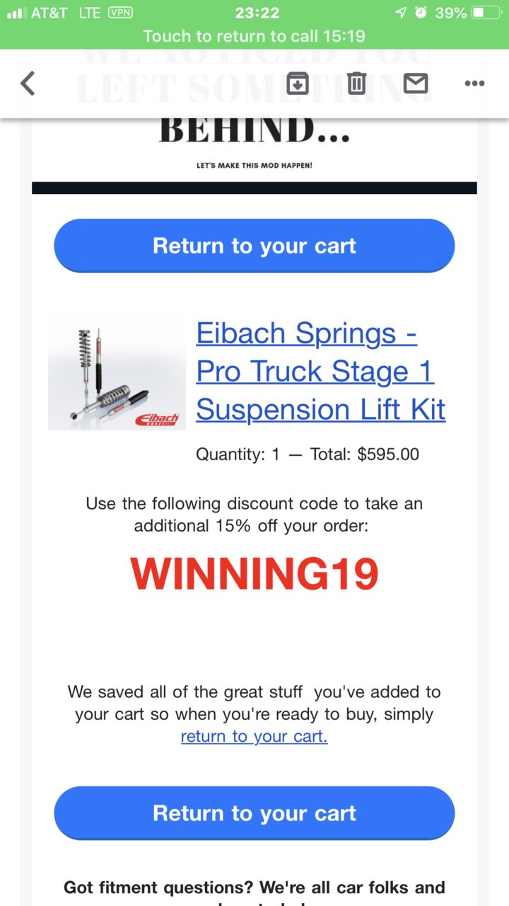Screen dimensions: 509x906
Task: Open the Eibach Springs Pro Truck Stage 1 link
Action: (x=320, y=372)
